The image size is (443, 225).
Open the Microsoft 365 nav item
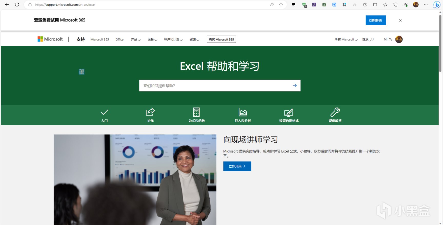[x=100, y=39]
